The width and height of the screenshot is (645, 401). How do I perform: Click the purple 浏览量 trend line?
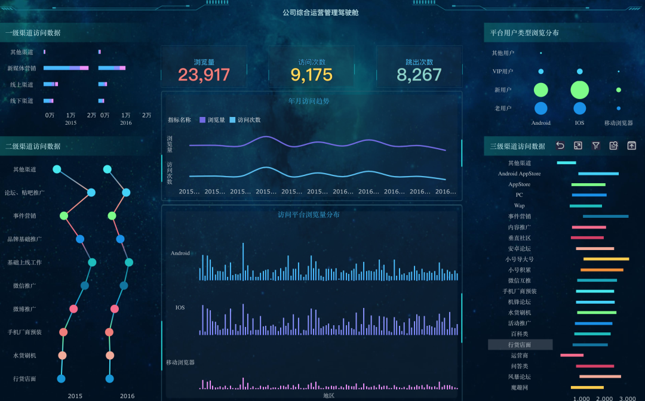click(x=318, y=143)
